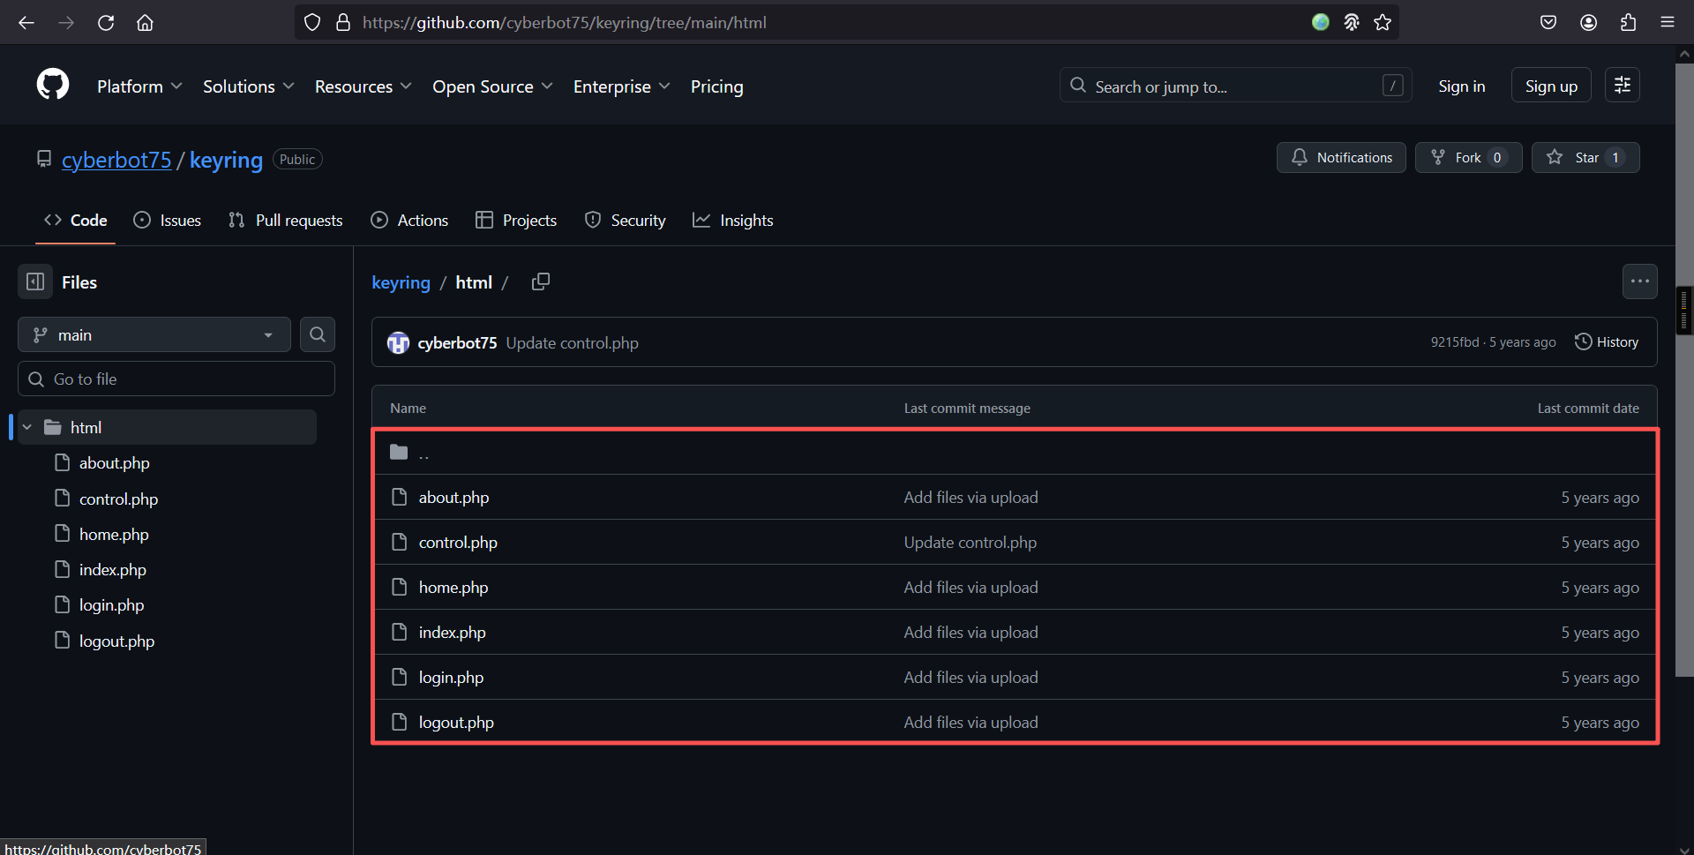Open control.php in the sidebar tree

pyautogui.click(x=118, y=499)
